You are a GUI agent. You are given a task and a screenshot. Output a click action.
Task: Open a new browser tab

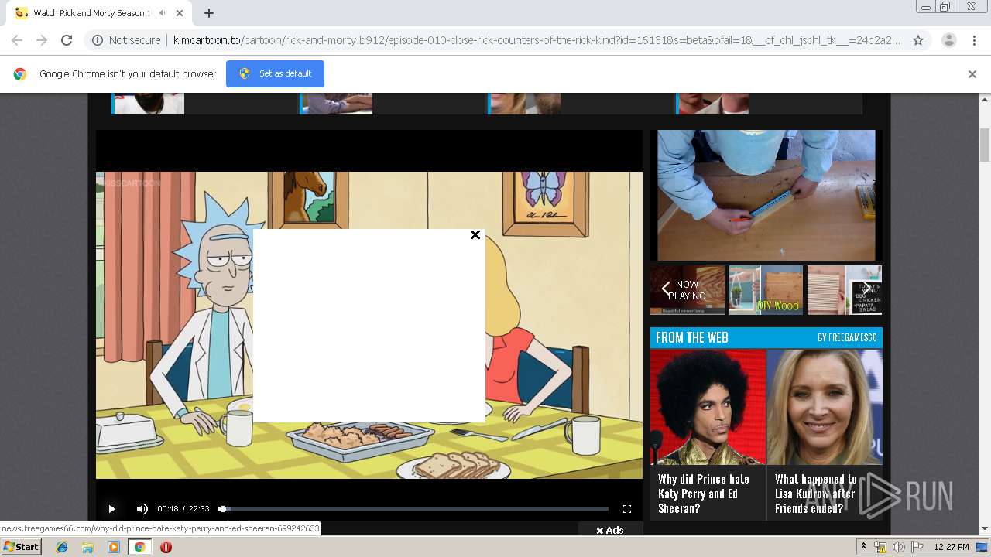coord(209,13)
